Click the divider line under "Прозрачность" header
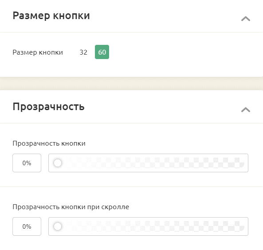Image resolution: width=263 pixels, height=250 pixels. tap(131, 123)
